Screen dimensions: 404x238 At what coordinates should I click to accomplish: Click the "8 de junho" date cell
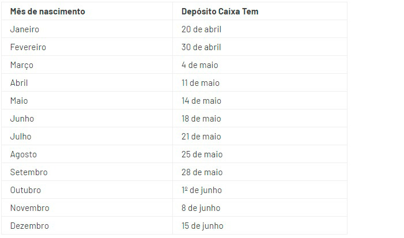click(260, 207)
